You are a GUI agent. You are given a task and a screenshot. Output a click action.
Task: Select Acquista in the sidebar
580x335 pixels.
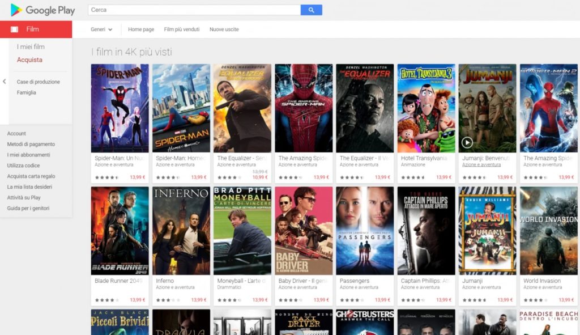(x=29, y=60)
